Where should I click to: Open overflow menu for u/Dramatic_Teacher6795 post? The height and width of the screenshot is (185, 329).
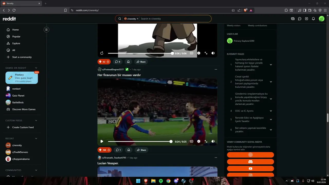(216, 158)
